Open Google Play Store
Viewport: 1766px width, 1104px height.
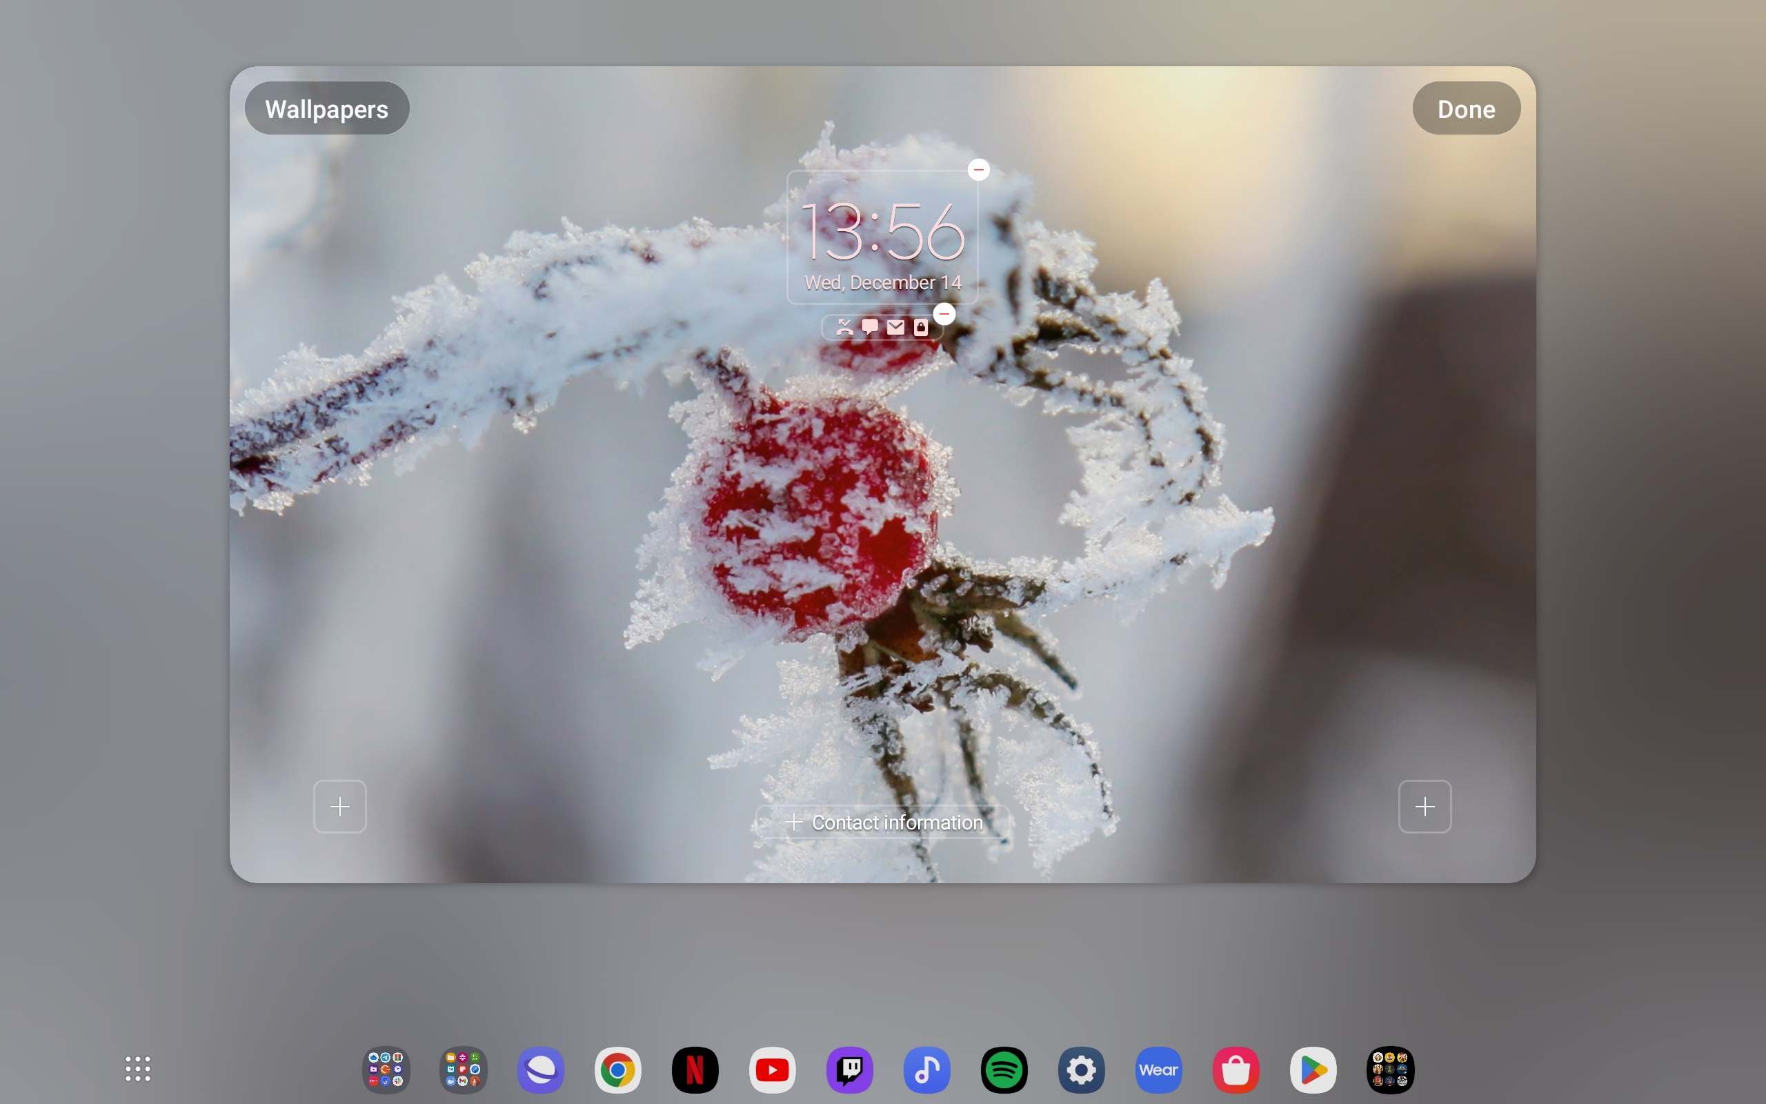tap(1313, 1070)
